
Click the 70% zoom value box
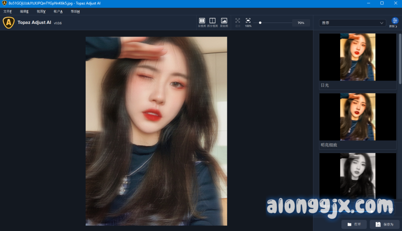point(301,23)
